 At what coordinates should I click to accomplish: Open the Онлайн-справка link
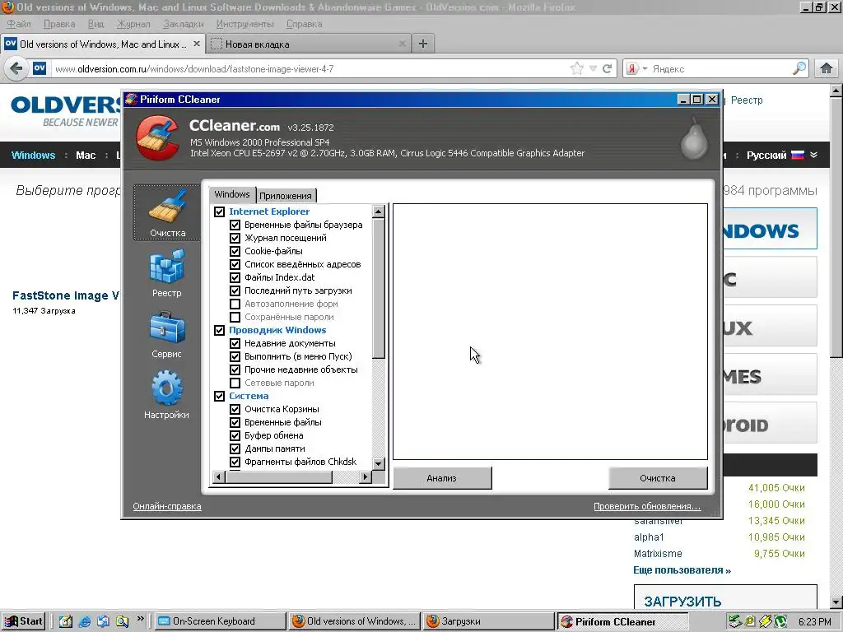167,506
